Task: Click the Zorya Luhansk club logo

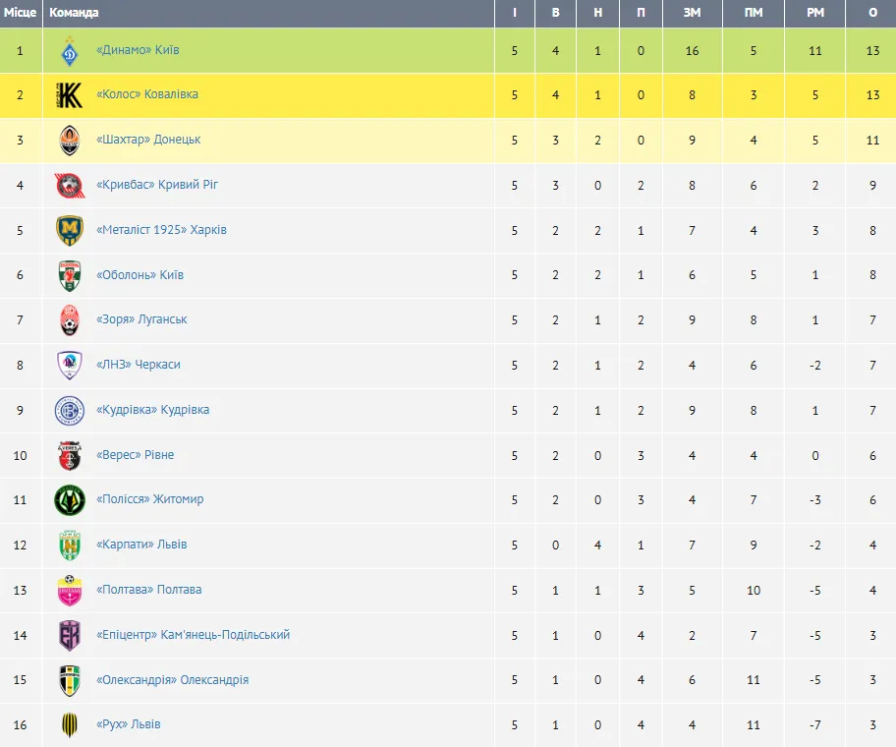Action: click(70, 320)
